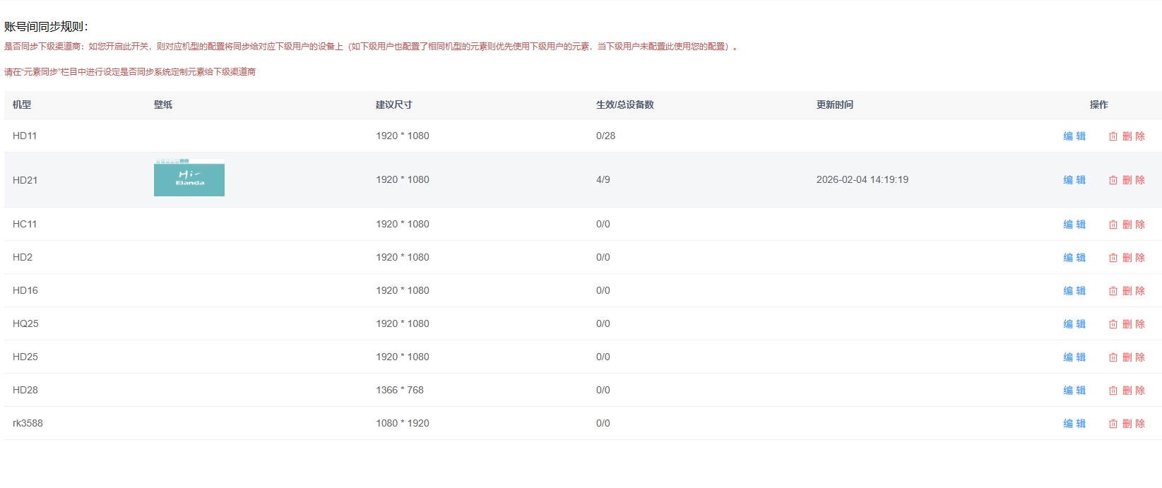1162x488 pixels.
Task: Click the trash icon in HD11 row
Action: coord(1113,136)
